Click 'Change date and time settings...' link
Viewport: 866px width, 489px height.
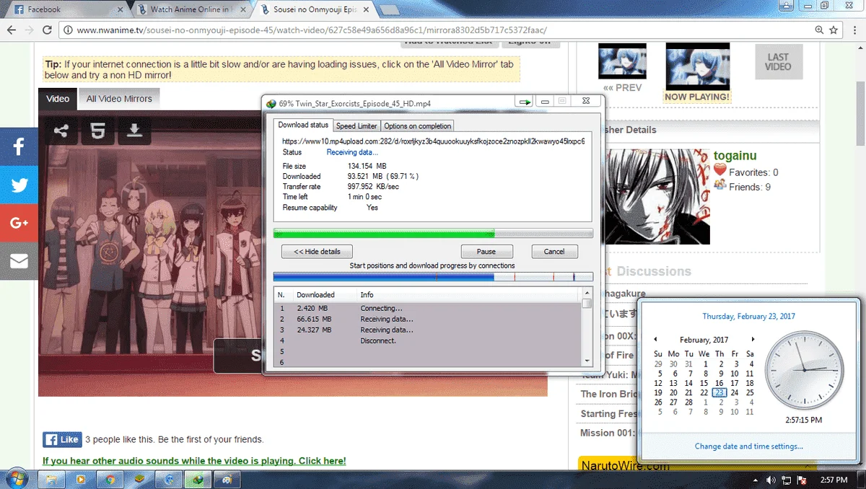pos(748,446)
